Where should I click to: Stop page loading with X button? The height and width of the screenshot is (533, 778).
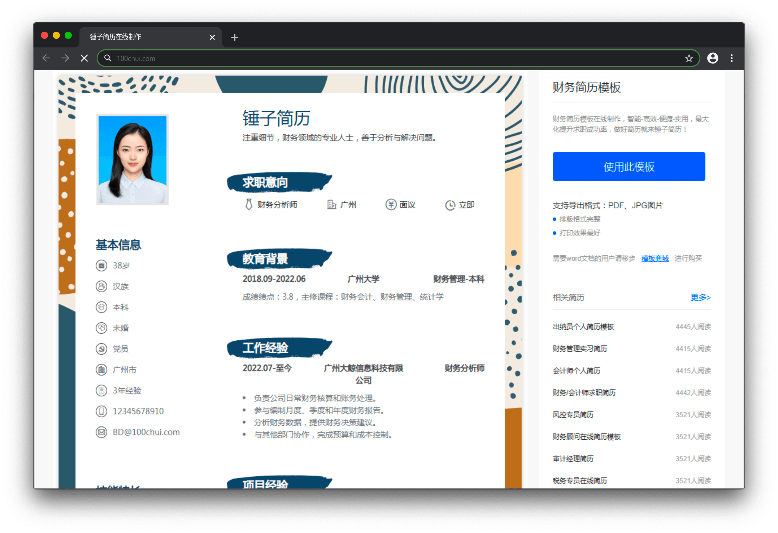[x=85, y=58]
